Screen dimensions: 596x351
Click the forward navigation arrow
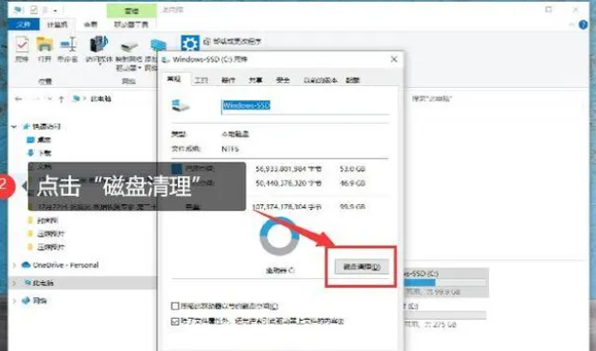tap(36, 99)
